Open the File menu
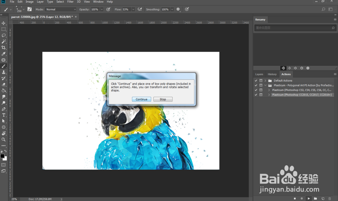338x201 pixels. (x=12, y=2)
